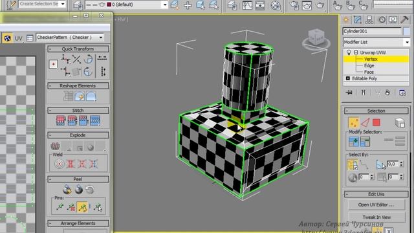414x233 pixels.
Task: Click the planar angle 0,0 value field
Action: click(x=393, y=164)
